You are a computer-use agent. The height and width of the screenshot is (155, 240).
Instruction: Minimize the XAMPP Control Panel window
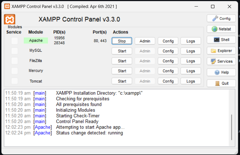pyautogui.click(x=196, y=7)
